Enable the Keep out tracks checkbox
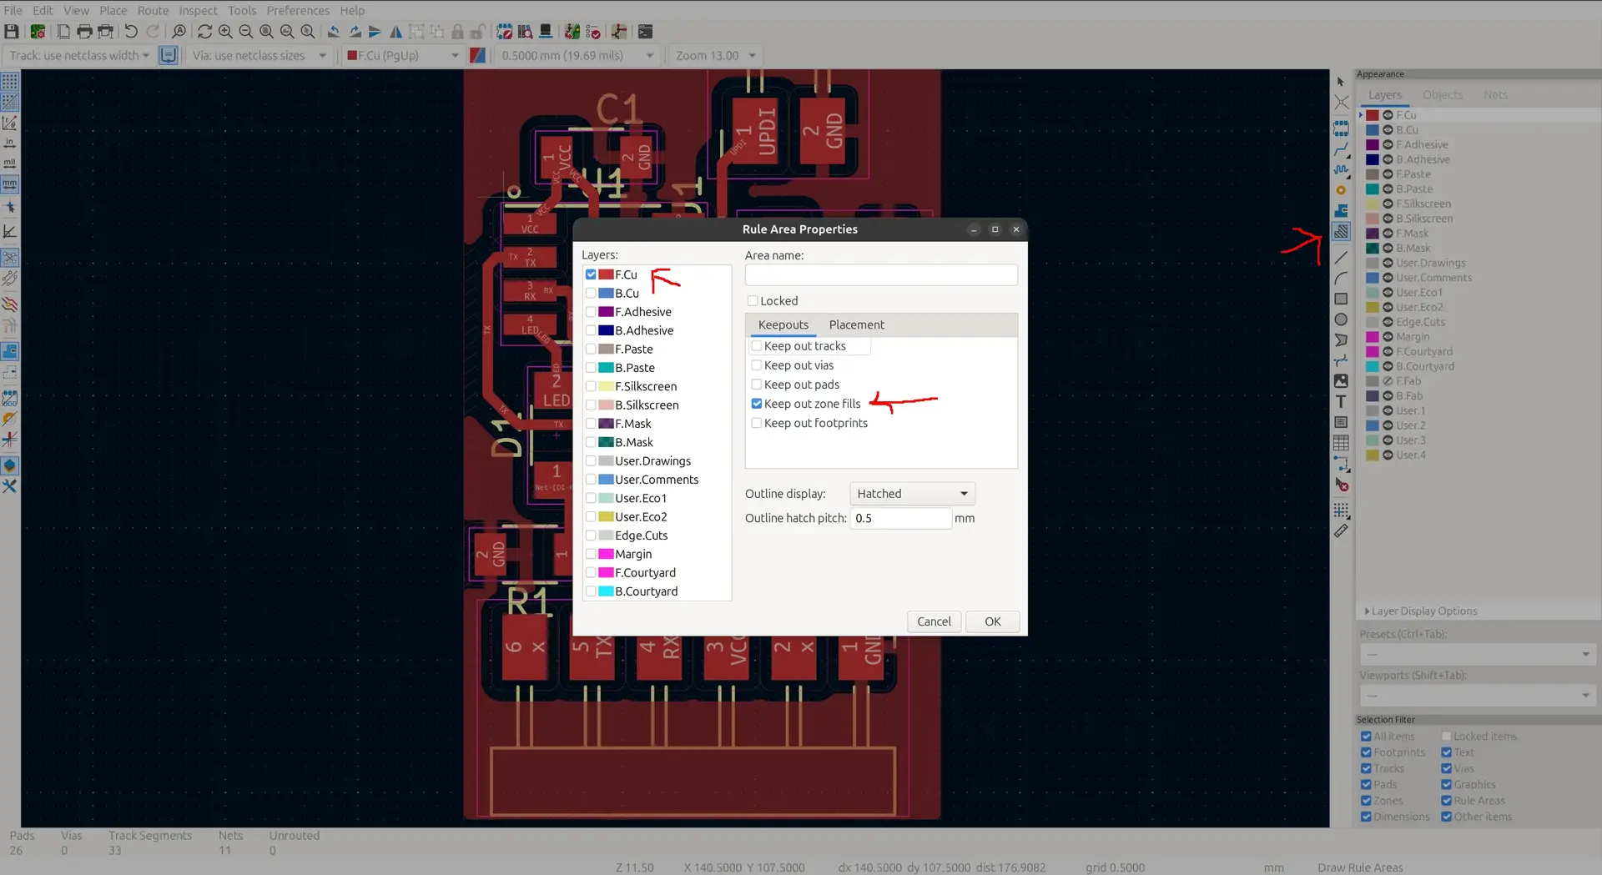 [x=757, y=346]
